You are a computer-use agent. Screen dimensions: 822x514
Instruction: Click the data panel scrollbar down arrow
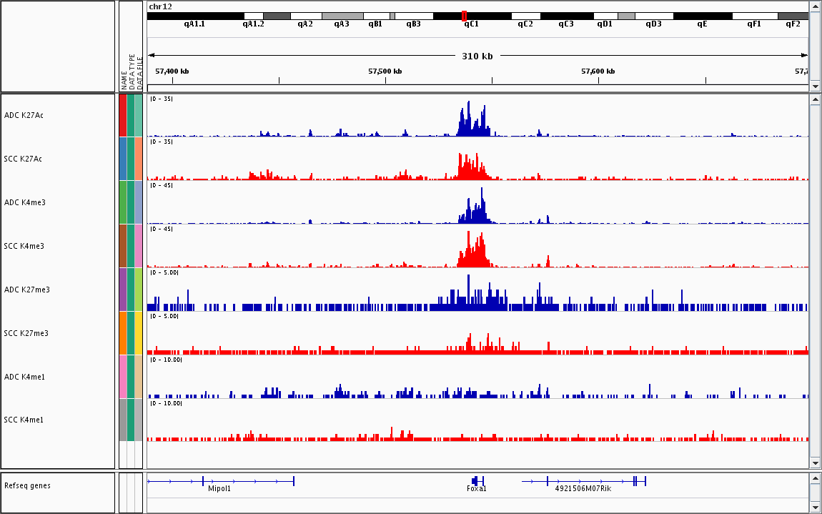coord(816,463)
